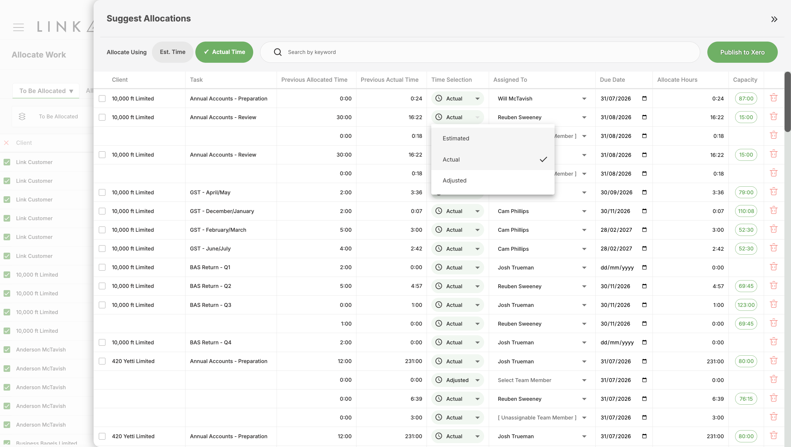Image resolution: width=791 pixels, height=447 pixels.
Task: Delete the GST - April/May row
Action: tap(773, 192)
